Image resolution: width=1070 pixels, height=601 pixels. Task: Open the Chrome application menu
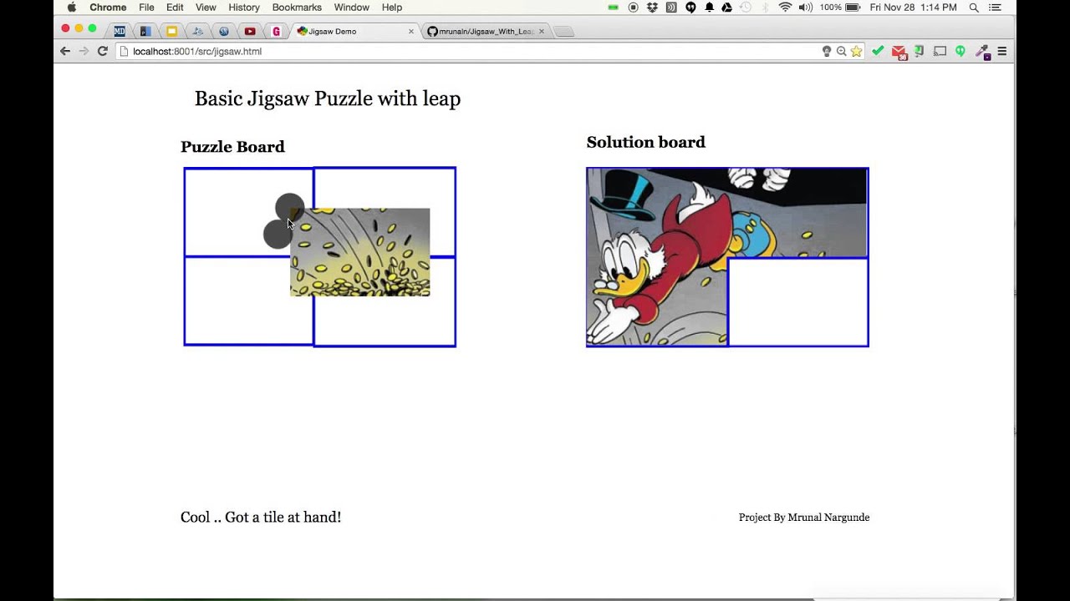point(108,8)
